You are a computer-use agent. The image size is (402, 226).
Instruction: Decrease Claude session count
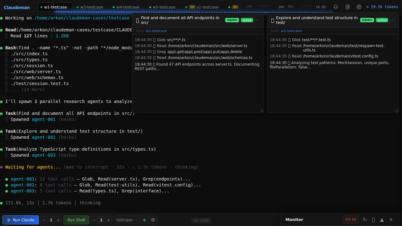[44, 220]
